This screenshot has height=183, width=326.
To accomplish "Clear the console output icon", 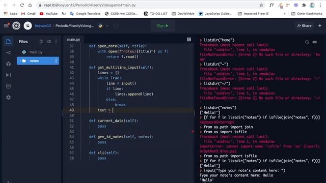I will tap(315, 42).
